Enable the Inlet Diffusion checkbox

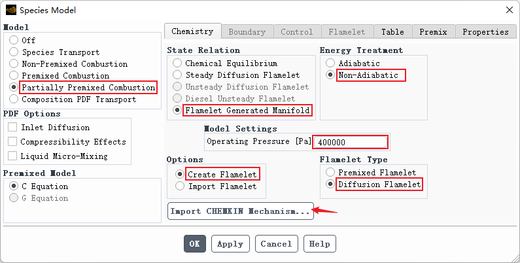pos(12,128)
